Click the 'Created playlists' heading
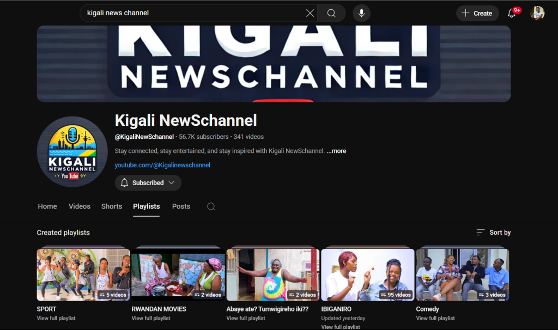 click(x=63, y=233)
